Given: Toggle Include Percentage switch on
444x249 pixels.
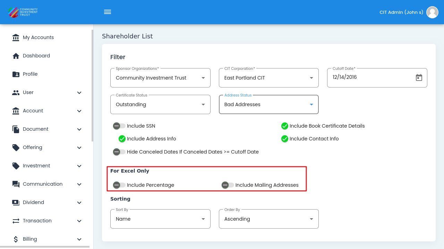Looking at the screenshot, I should tap(119, 185).
